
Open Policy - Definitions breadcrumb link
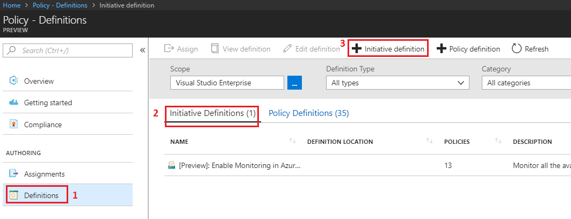coord(60,5)
